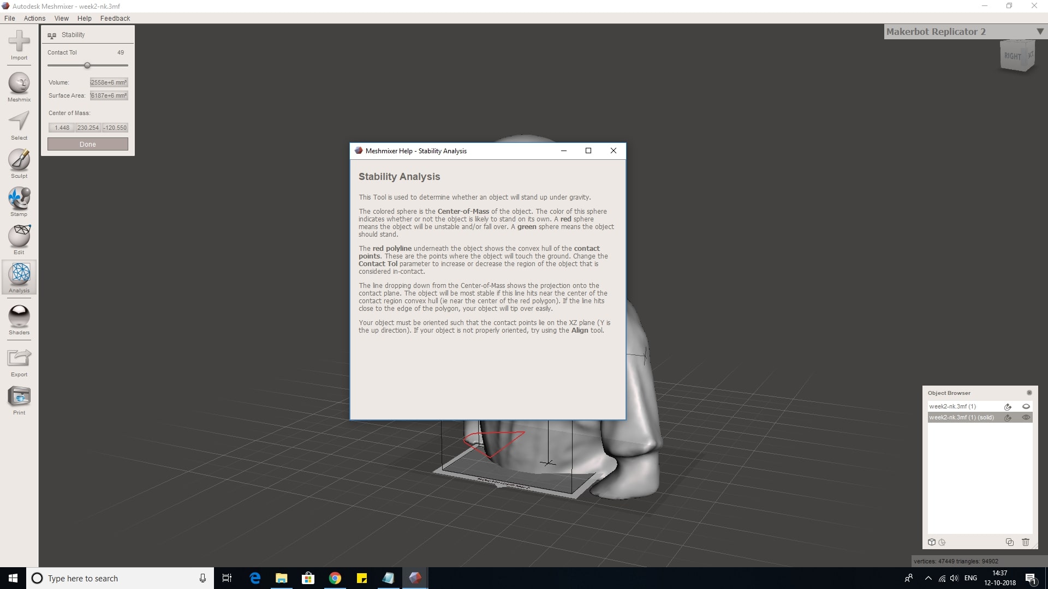This screenshot has width=1048, height=589.
Task: Click the Stability Analysis heading
Action: pyautogui.click(x=399, y=177)
